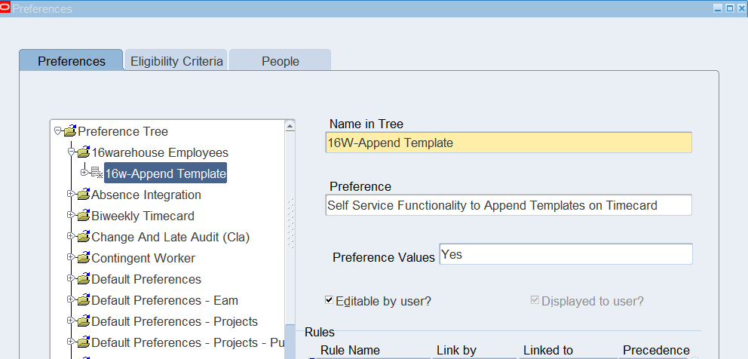
Task: Click the 16w-Append Template node icon
Action: click(97, 173)
